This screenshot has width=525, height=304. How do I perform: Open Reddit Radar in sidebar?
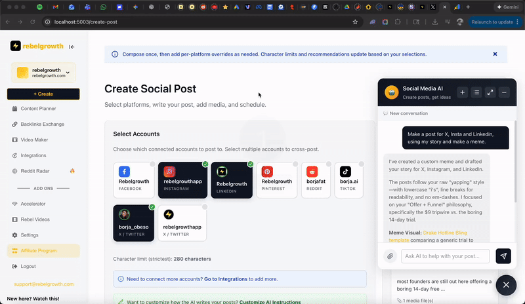pos(35,171)
